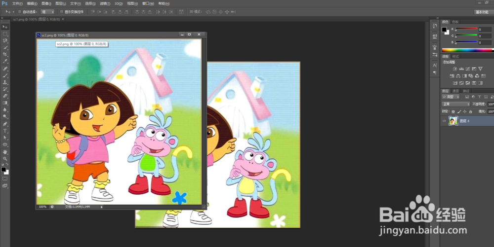494x247 pixels.
Task: Toggle pixel layer filter icon
Action: (x=467, y=97)
